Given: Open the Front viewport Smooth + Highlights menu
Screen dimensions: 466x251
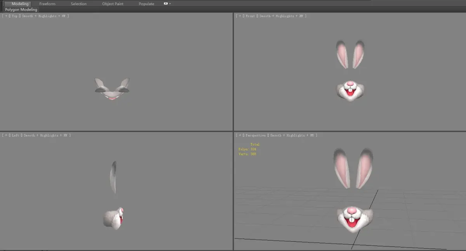Looking at the screenshot, I should (x=281, y=16).
